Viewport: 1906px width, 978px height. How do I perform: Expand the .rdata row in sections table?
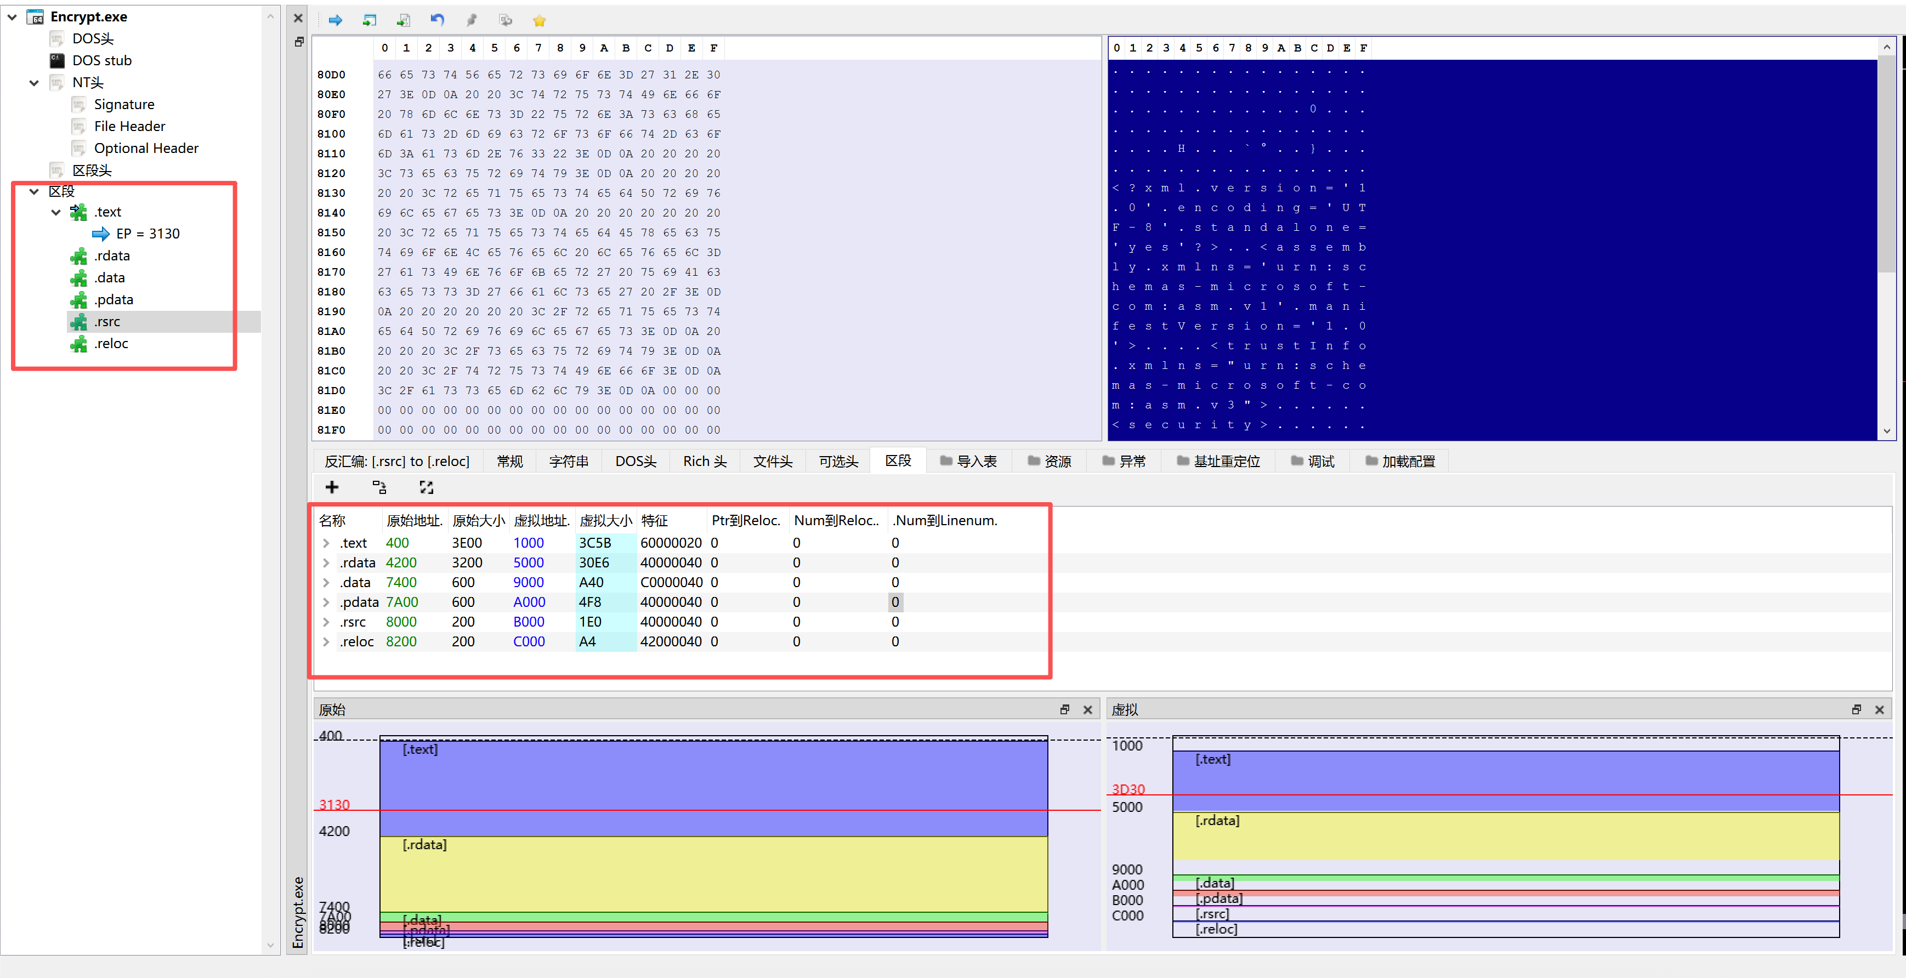326,563
